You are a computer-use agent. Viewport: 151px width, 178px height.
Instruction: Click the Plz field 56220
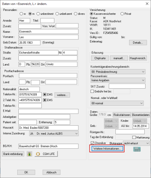[35, 64]
